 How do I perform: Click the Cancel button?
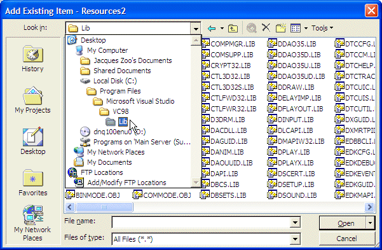346,239
